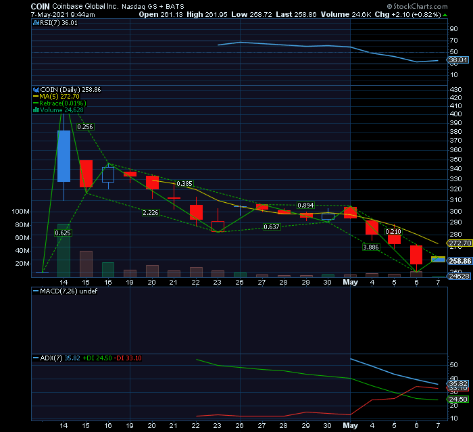The width and height of the screenshot is (473, 432).
Task: Click the 0.210 retracement label
Action: pyautogui.click(x=393, y=231)
